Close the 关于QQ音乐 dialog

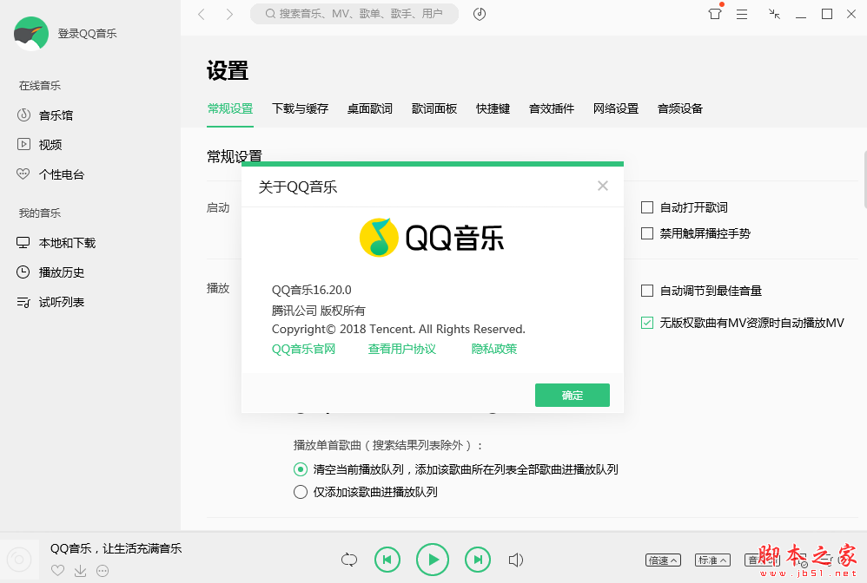(603, 186)
